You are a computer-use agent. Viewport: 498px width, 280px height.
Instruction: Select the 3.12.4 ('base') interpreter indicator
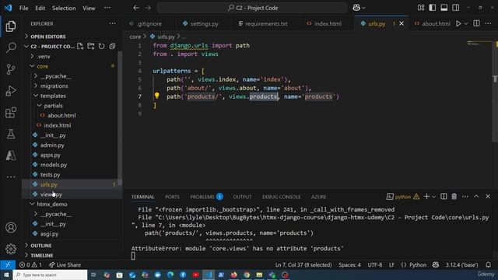461,264
